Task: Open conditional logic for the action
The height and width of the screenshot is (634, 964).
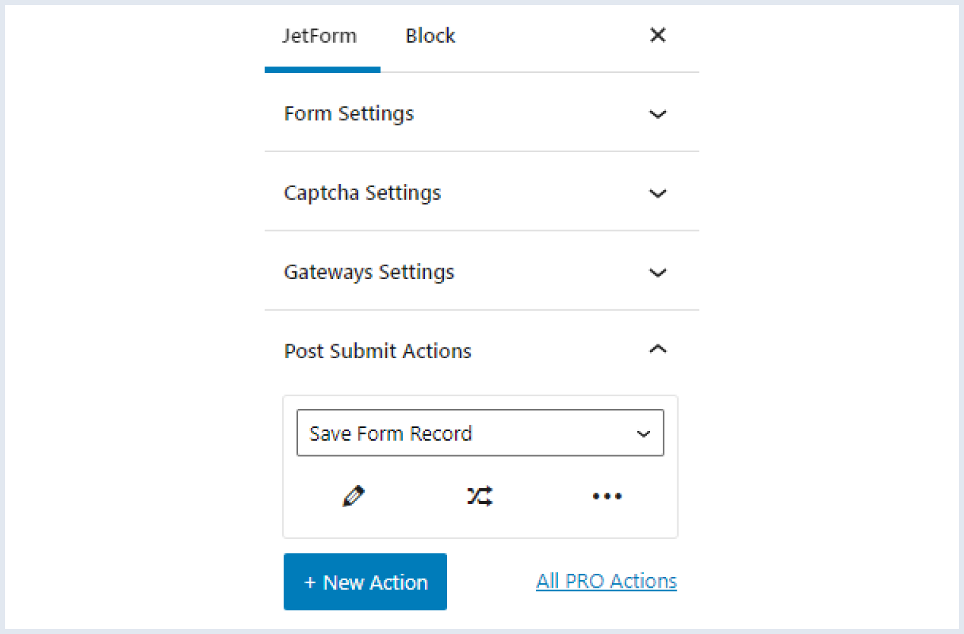Action: coord(479,496)
